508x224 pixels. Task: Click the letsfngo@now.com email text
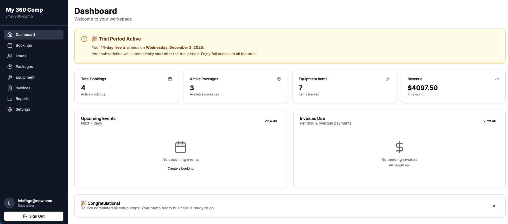pyautogui.click(x=35, y=201)
